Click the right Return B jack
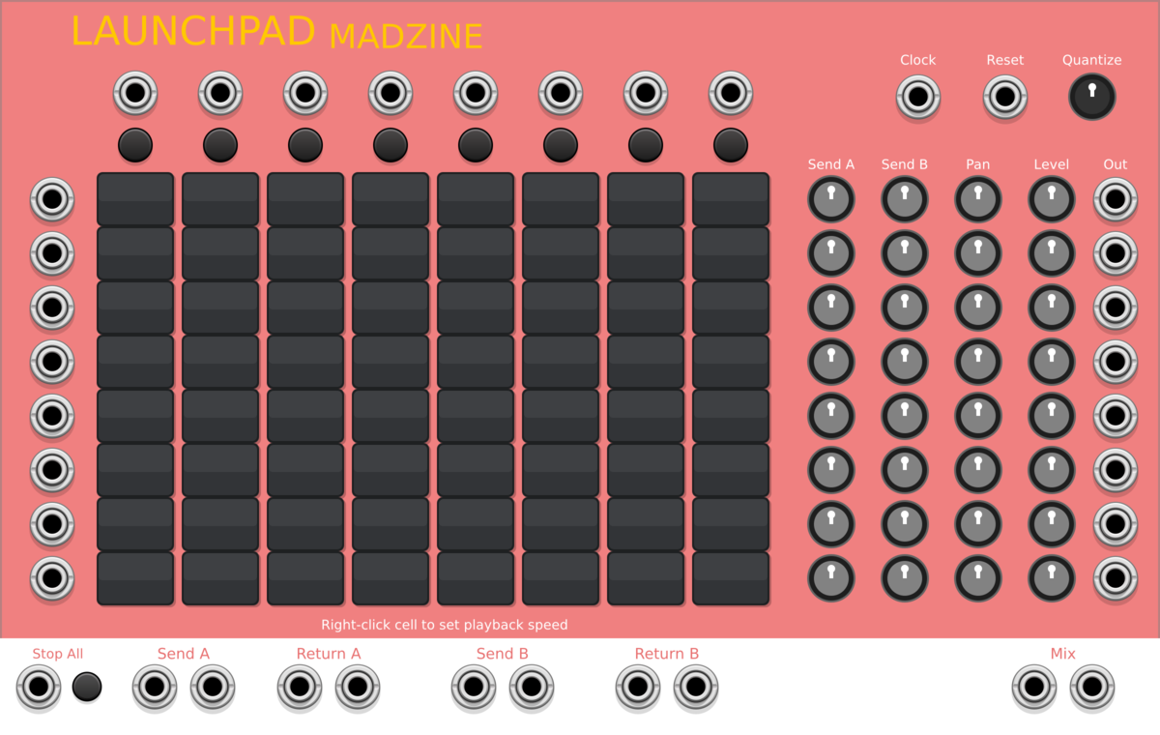 (696, 688)
